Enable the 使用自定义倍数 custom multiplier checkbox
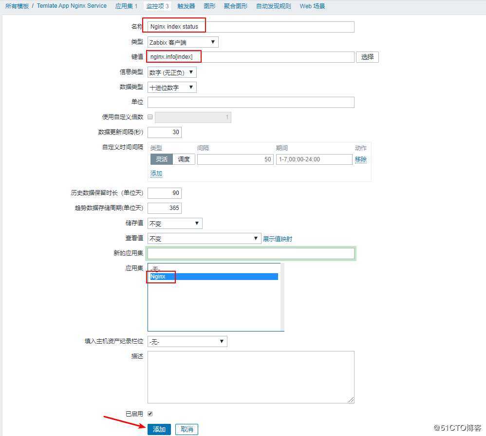Viewport: 486px width, 436px height. (x=150, y=117)
